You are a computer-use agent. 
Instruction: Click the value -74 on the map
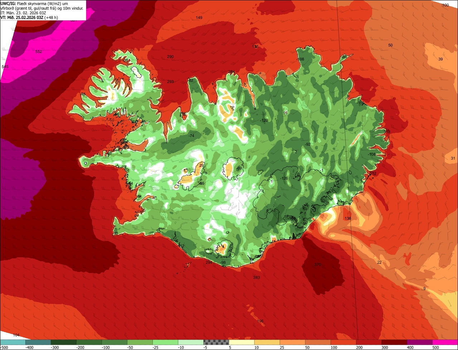191,136
